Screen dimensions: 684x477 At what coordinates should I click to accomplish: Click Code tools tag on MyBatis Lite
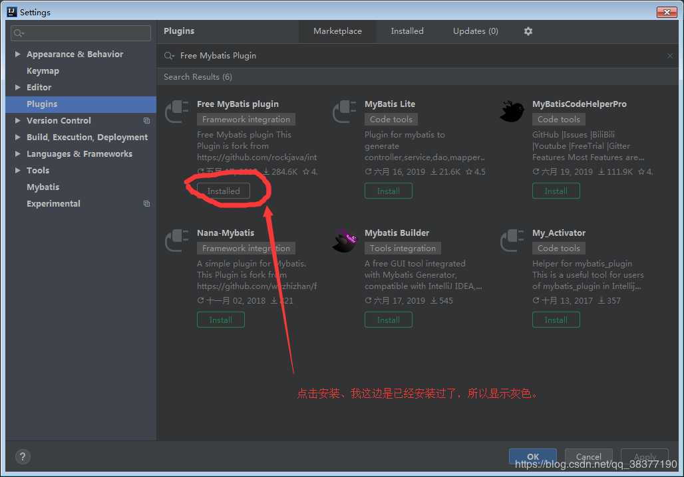pyautogui.click(x=391, y=120)
